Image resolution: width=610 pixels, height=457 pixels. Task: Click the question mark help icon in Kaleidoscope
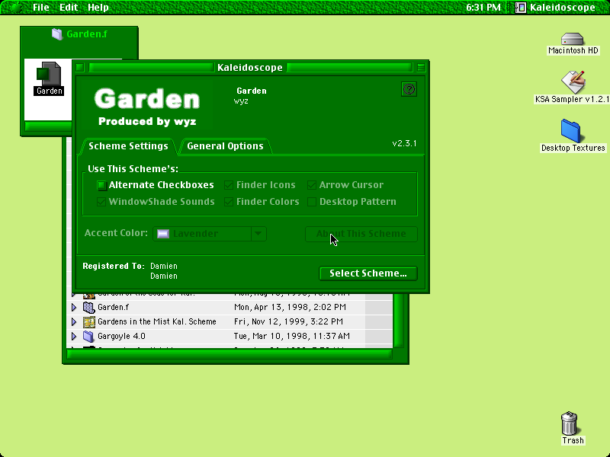409,89
